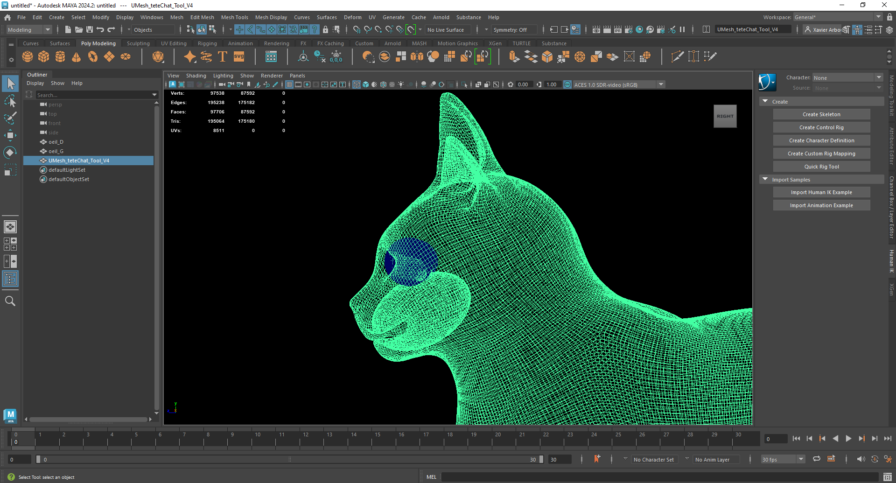Create a polygon cube from the shelf
896x483 pixels.
tap(44, 57)
